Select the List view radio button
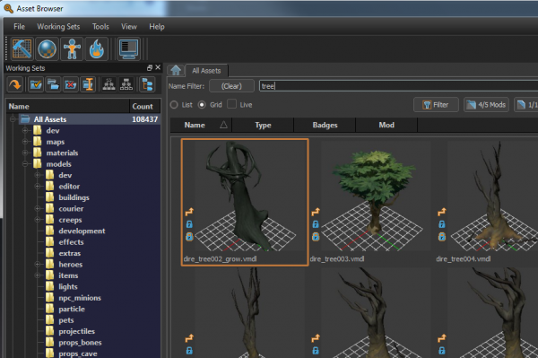Image resolution: width=538 pixels, height=358 pixels. coord(174,105)
